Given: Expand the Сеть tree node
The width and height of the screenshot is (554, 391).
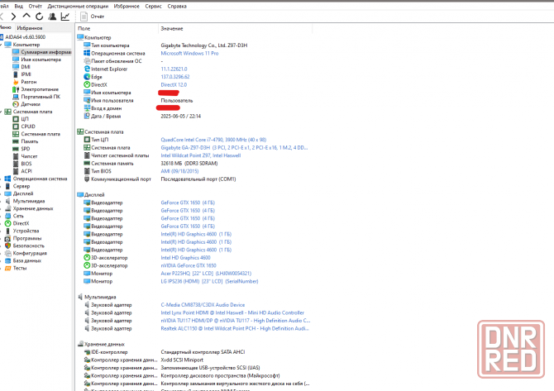Looking at the screenshot, I should coord(1,216).
